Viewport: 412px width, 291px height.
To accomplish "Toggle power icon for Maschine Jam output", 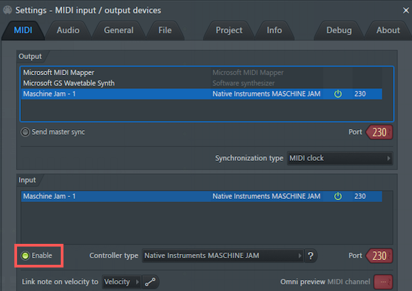I will pos(338,94).
